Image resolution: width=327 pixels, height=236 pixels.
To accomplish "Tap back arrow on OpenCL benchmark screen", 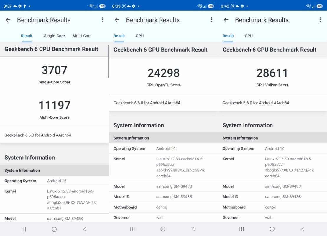I will [x=117, y=20].
